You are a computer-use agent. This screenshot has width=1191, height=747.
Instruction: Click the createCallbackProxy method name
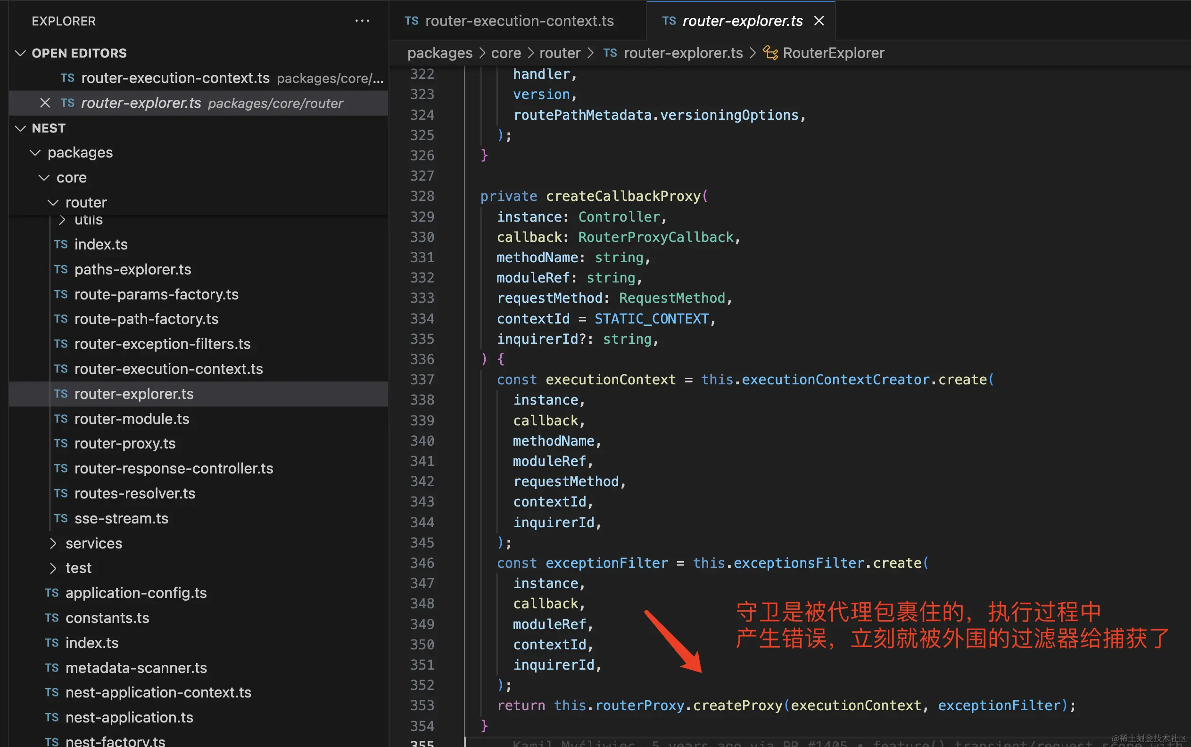tap(623, 196)
